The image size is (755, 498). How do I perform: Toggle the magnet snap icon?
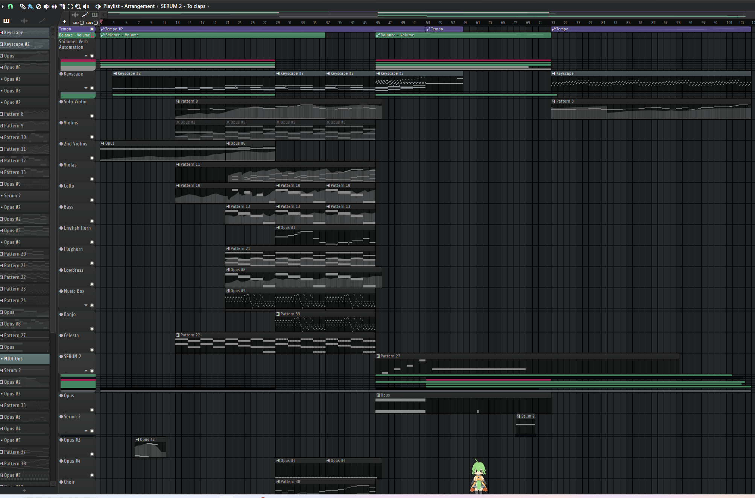click(11, 6)
